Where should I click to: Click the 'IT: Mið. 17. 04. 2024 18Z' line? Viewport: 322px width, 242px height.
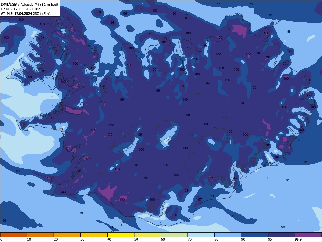pos(20,9)
